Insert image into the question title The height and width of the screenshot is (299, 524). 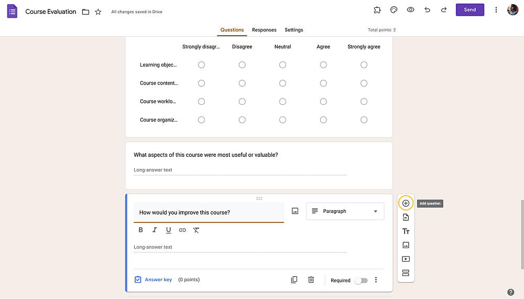[295, 211]
